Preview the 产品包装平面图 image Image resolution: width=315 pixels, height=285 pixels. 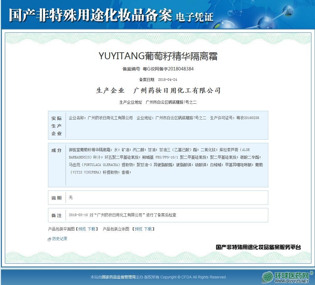pos(82,229)
